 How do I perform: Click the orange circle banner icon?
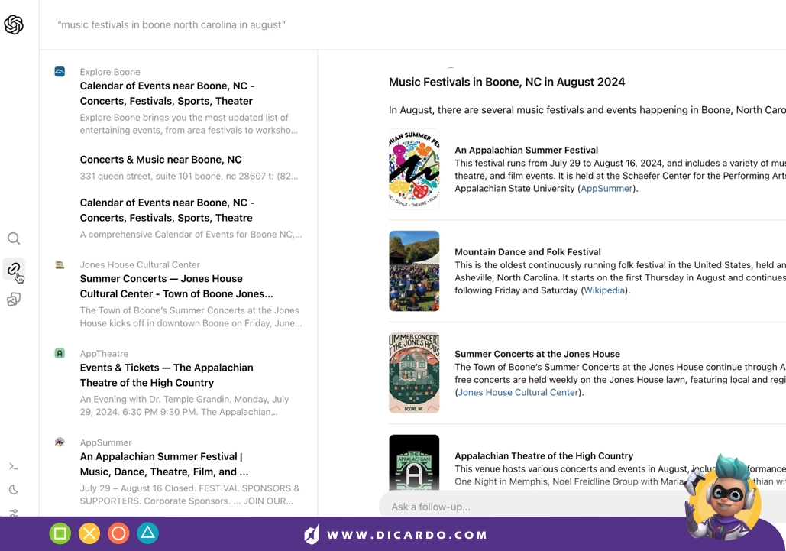[x=118, y=533]
